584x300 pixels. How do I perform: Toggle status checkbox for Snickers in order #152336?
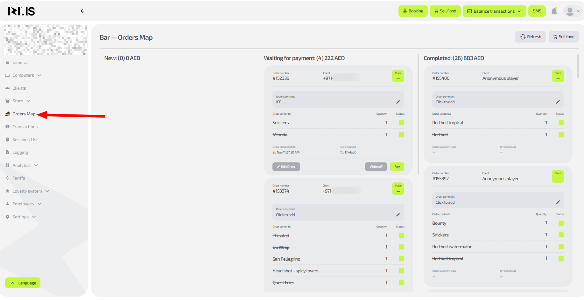(x=401, y=123)
